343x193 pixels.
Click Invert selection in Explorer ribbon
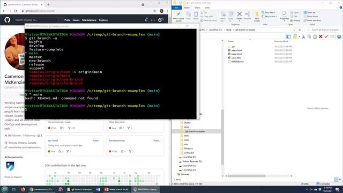coord(312,20)
